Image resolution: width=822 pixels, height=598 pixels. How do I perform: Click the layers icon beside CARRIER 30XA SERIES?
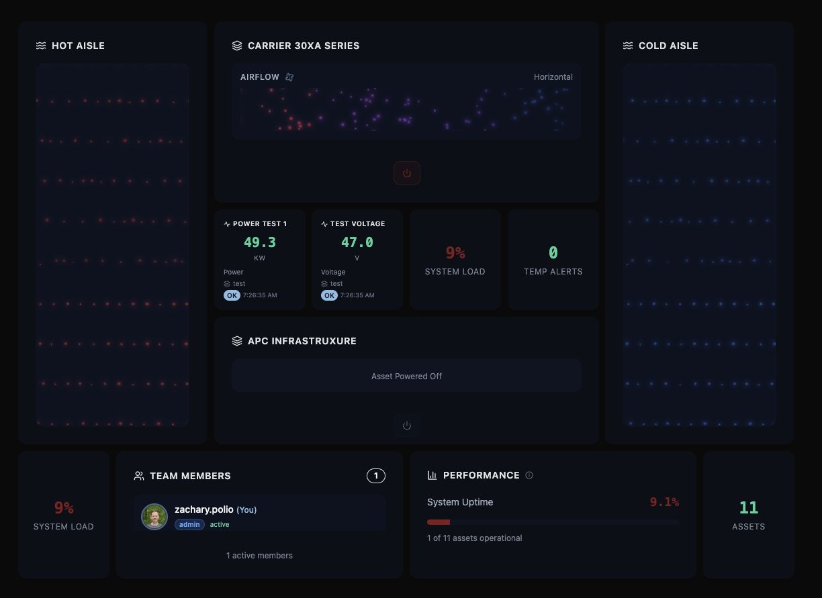click(236, 45)
